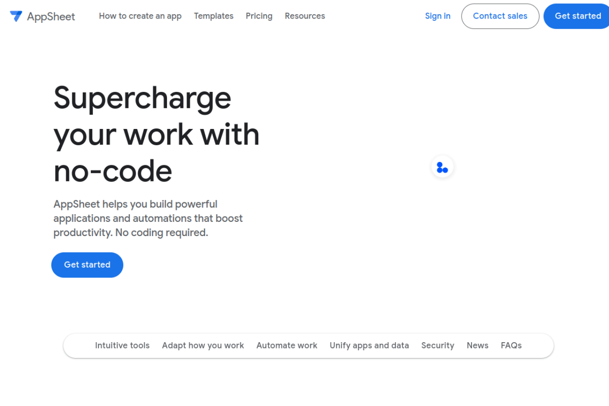Expand the Resources menu
The height and width of the screenshot is (406, 609).
click(x=304, y=16)
